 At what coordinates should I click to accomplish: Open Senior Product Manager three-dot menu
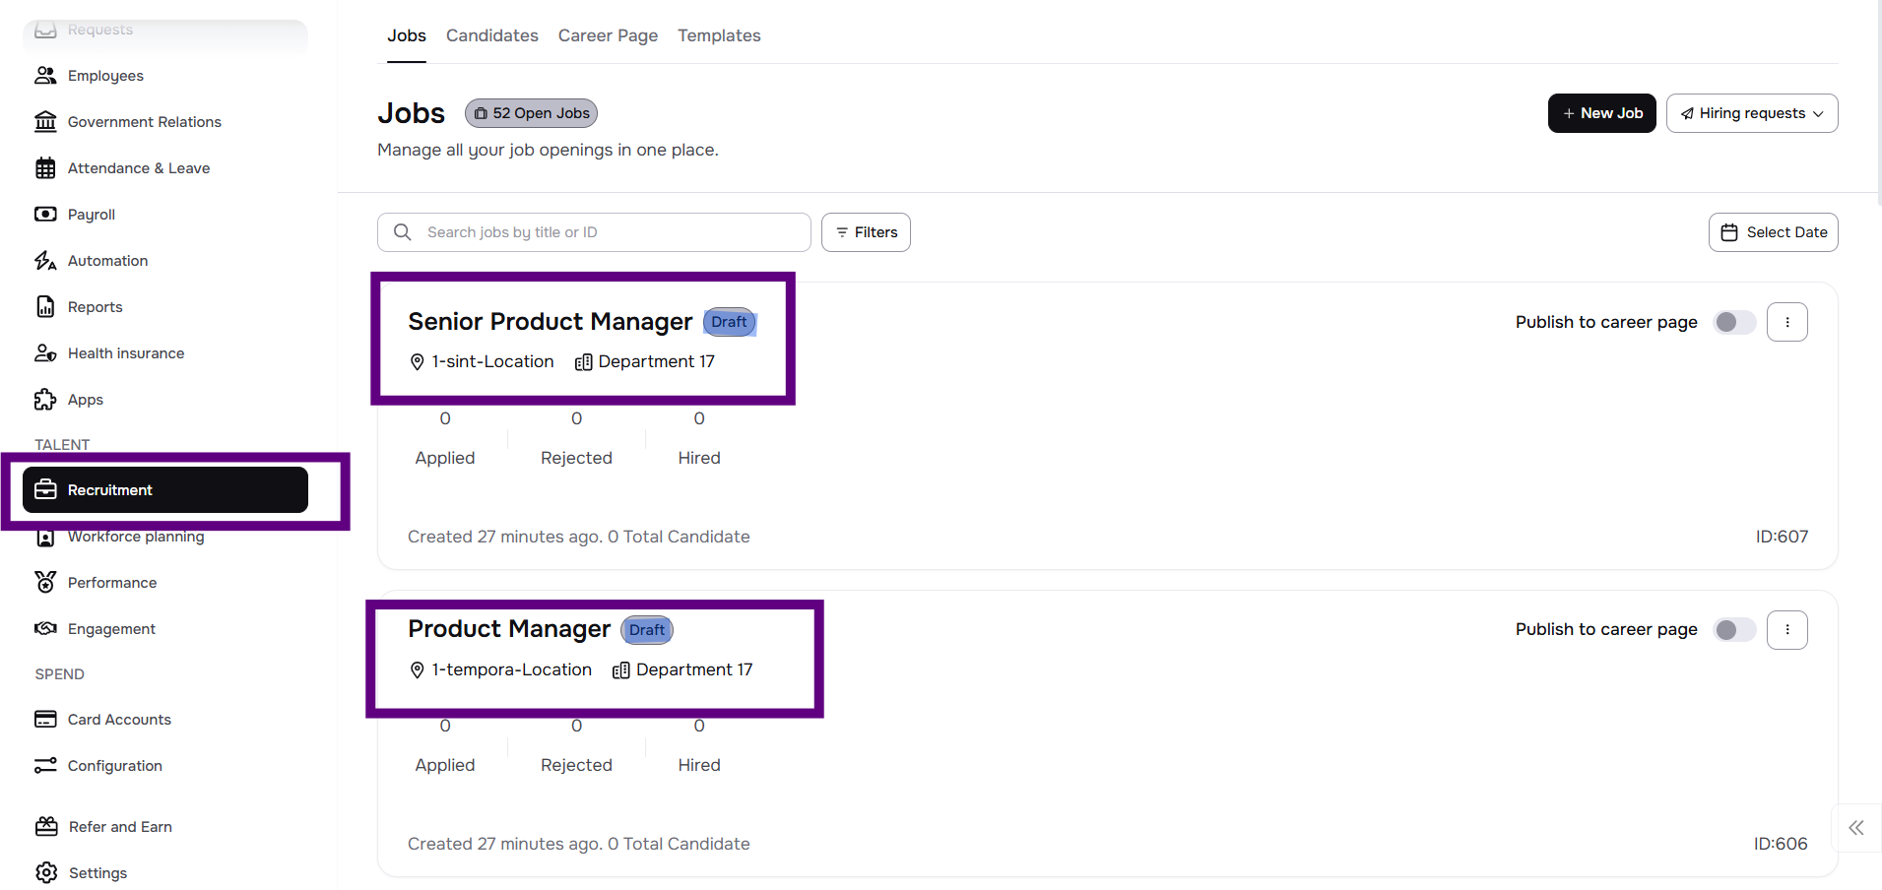pos(1786,323)
